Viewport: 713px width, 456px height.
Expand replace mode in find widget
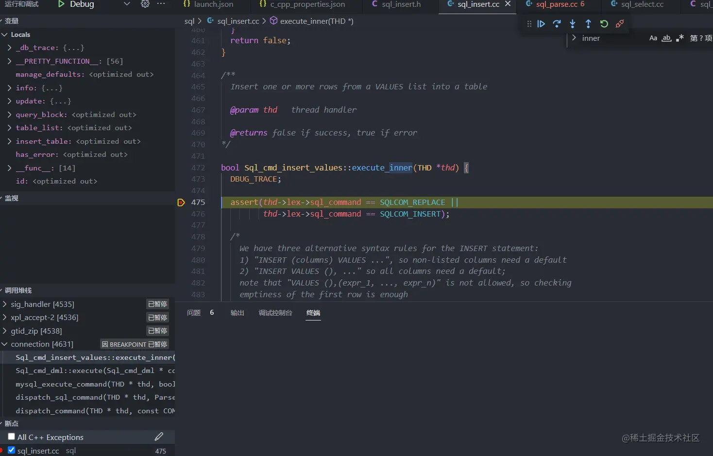574,38
